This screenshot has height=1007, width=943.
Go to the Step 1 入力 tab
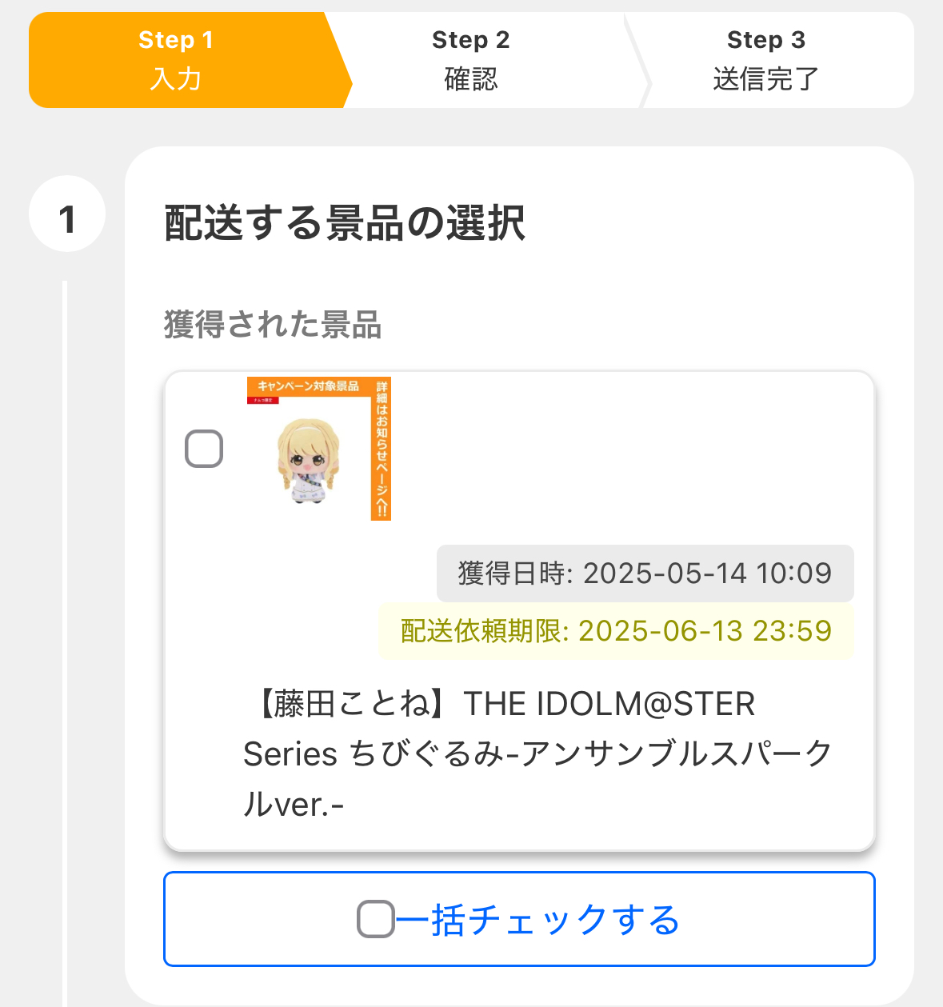pyautogui.click(x=176, y=60)
